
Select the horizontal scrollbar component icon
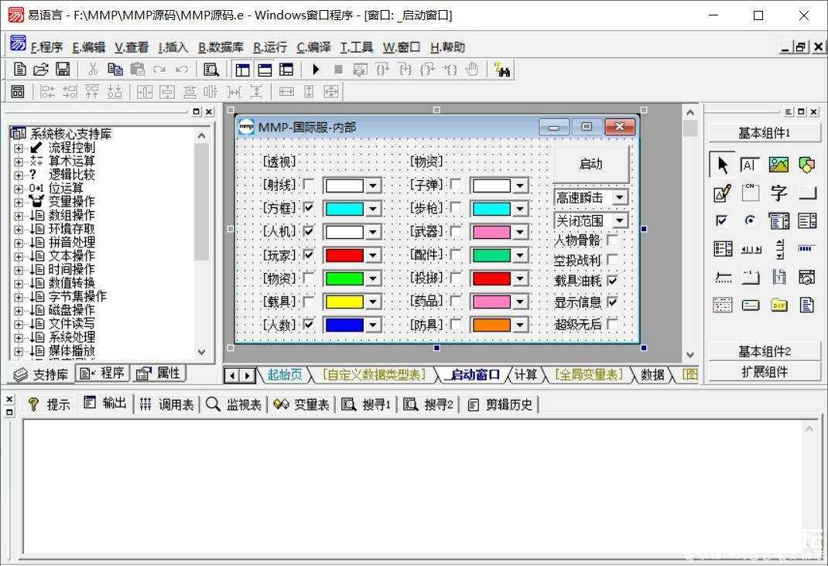click(x=751, y=249)
